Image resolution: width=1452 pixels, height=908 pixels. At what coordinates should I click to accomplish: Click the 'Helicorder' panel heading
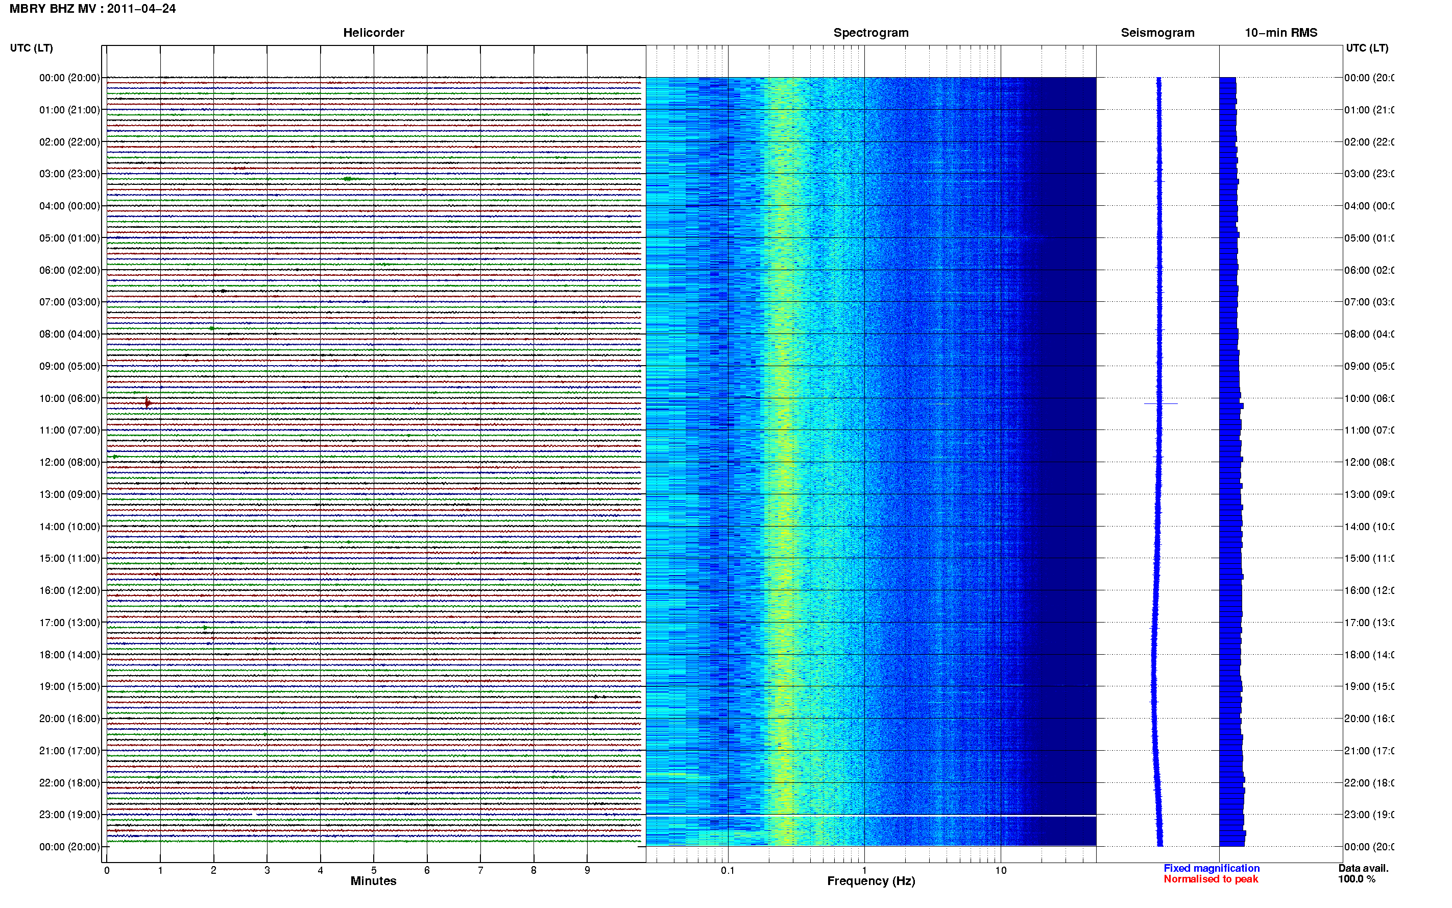[373, 33]
